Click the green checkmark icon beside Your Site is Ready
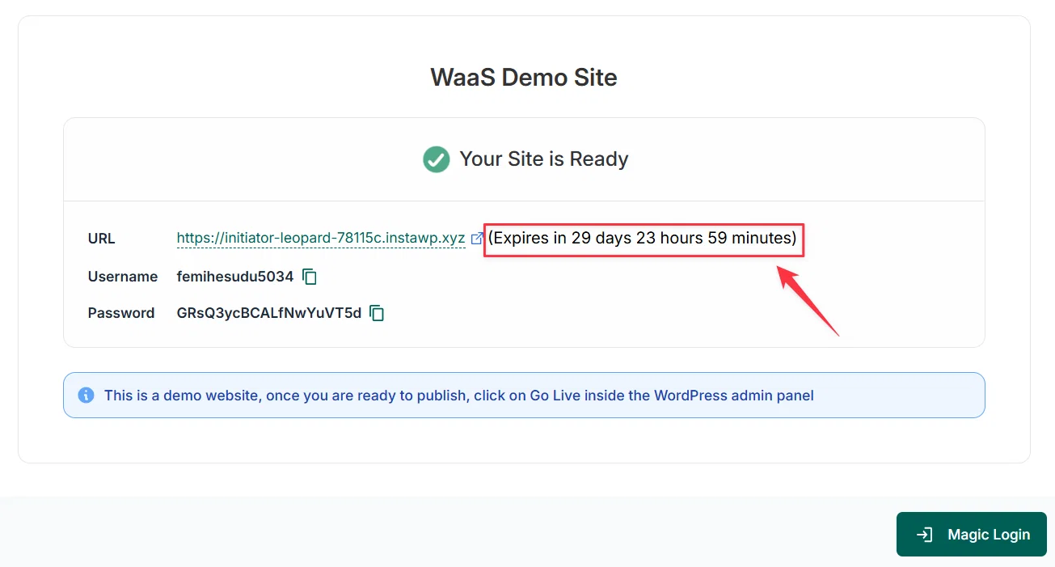The height and width of the screenshot is (567, 1055). [437, 159]
